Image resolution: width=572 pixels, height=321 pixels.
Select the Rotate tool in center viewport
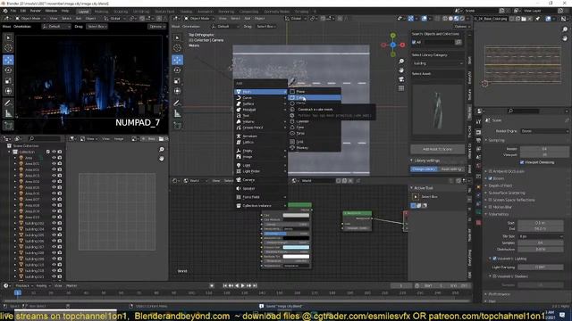tap(177, 70)
